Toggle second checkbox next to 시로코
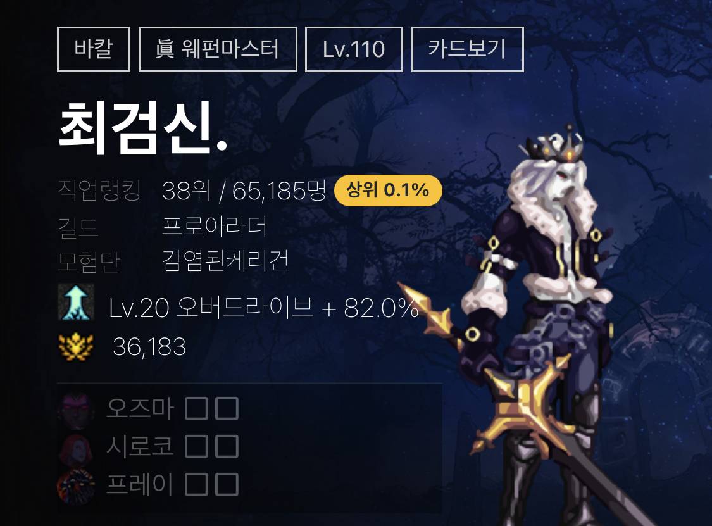712x526 pixels. coord(227,446)
